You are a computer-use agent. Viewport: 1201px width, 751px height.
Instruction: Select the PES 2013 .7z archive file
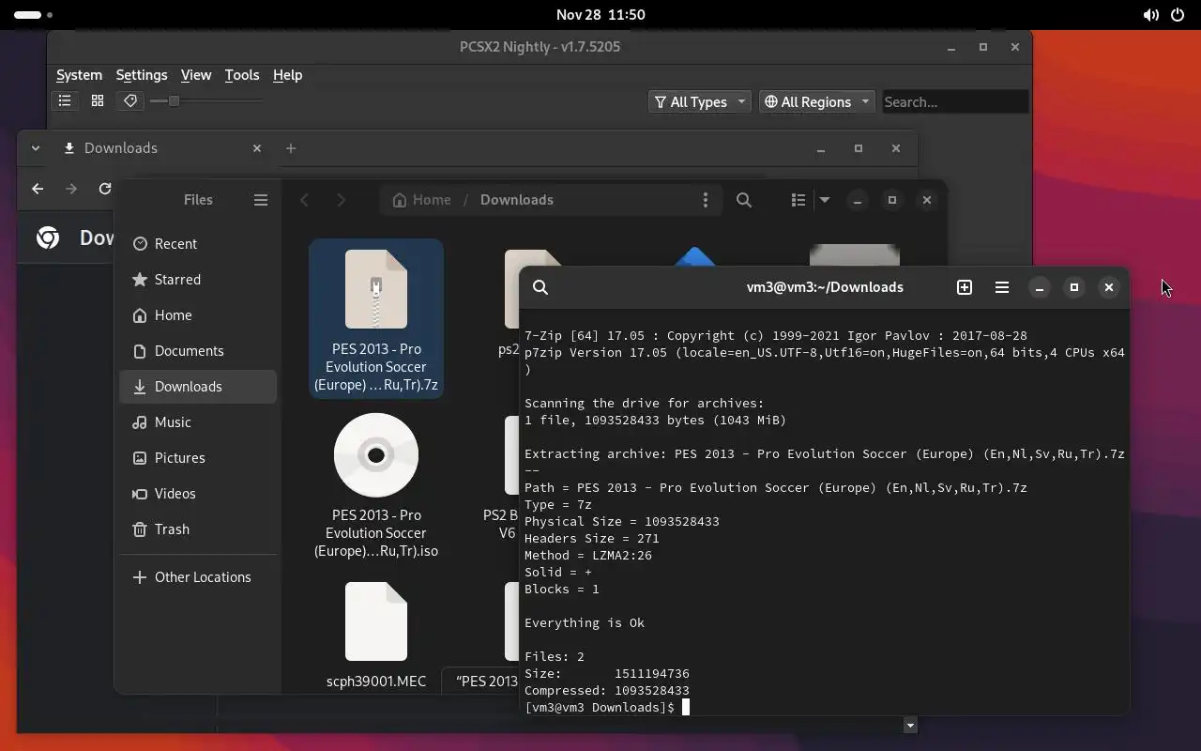pos(376,319)
